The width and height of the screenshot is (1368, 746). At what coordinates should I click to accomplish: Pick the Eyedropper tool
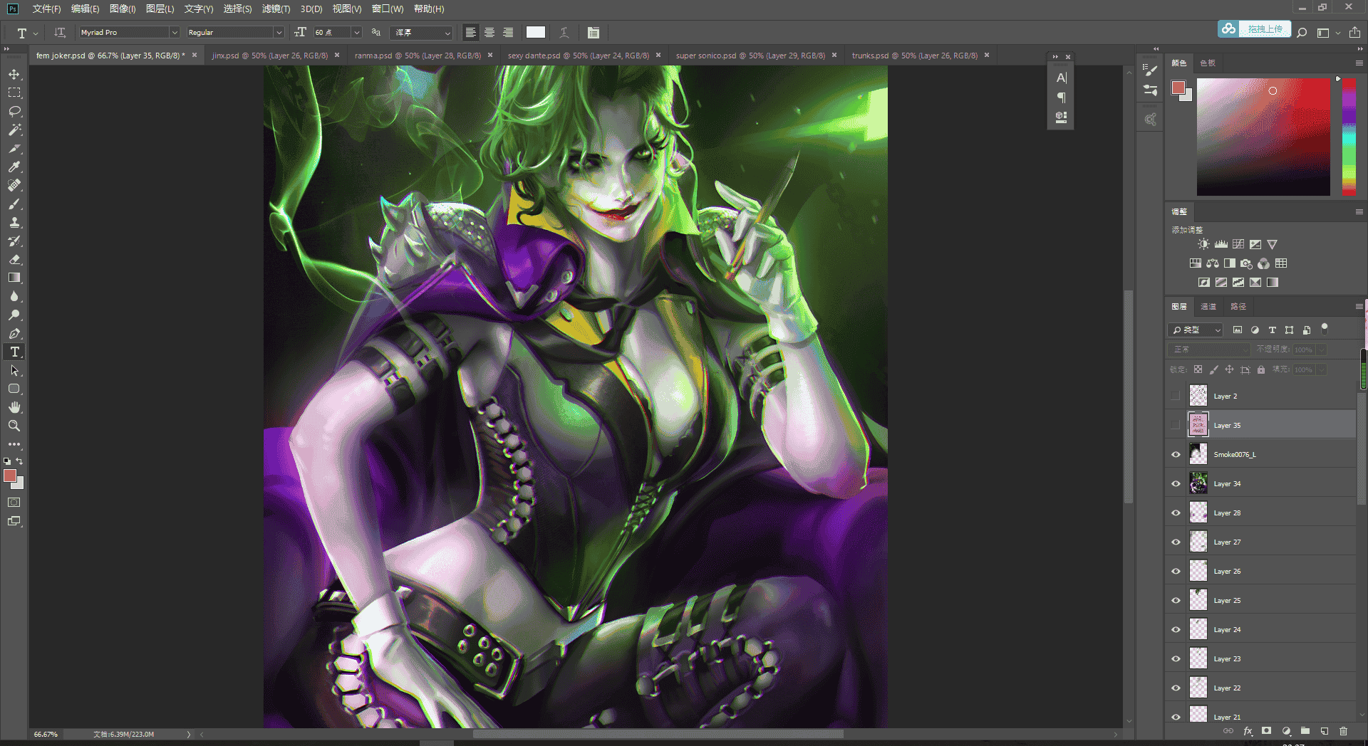click(x=14, y=167)
